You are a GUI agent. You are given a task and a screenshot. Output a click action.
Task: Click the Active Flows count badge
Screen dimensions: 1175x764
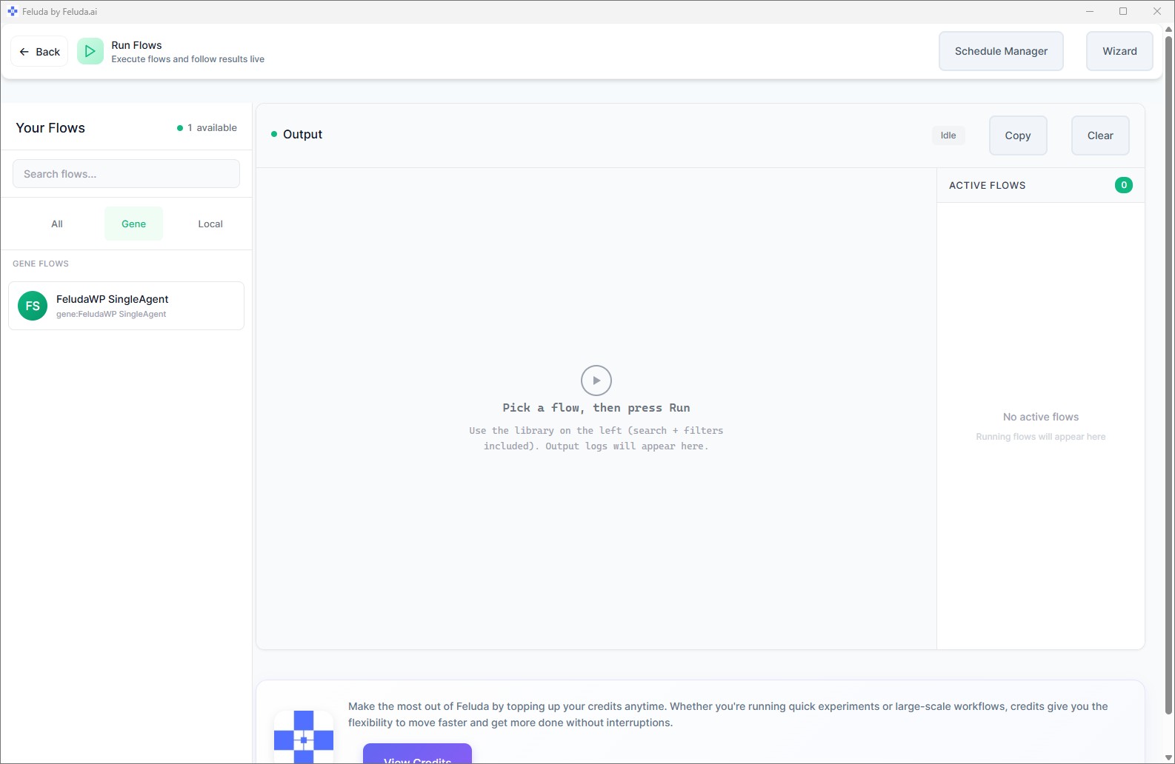1123,185
